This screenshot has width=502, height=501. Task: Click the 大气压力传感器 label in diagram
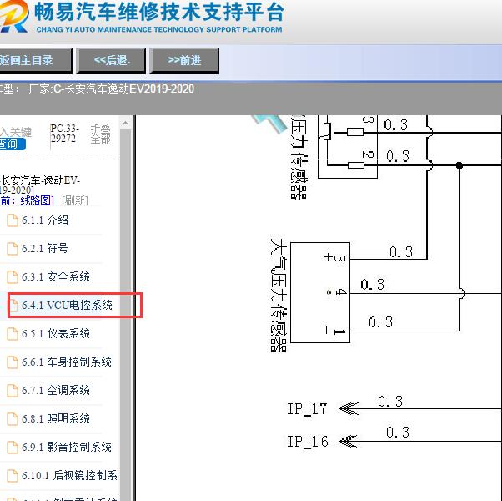coord(279,295)
